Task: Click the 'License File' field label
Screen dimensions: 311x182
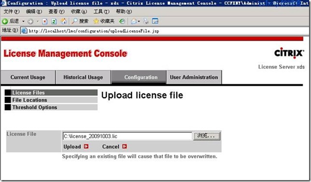Action: click(x=21, y=134)
